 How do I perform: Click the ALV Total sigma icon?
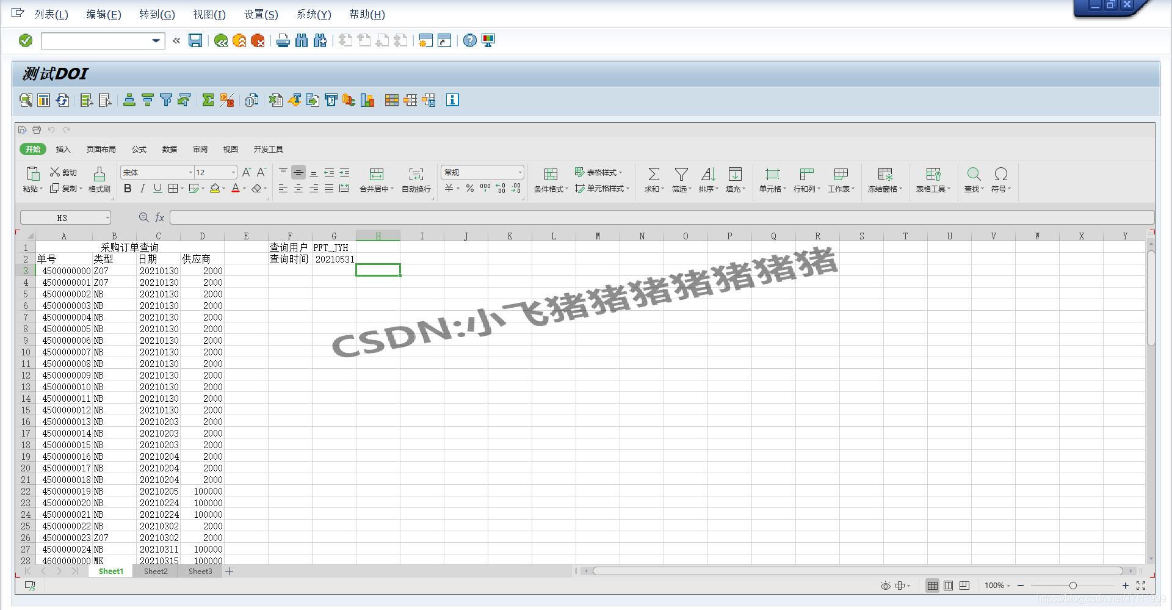[x=208, y=100]
